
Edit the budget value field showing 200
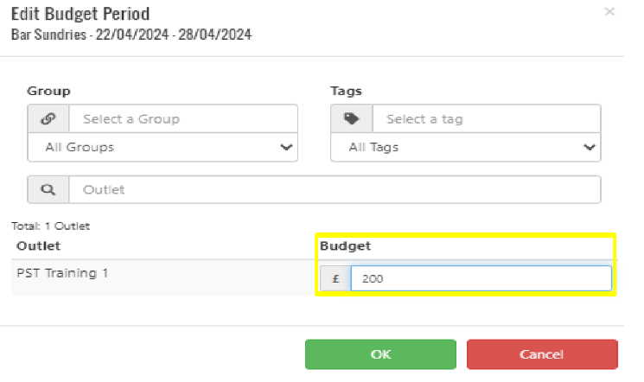coord(480,278)
